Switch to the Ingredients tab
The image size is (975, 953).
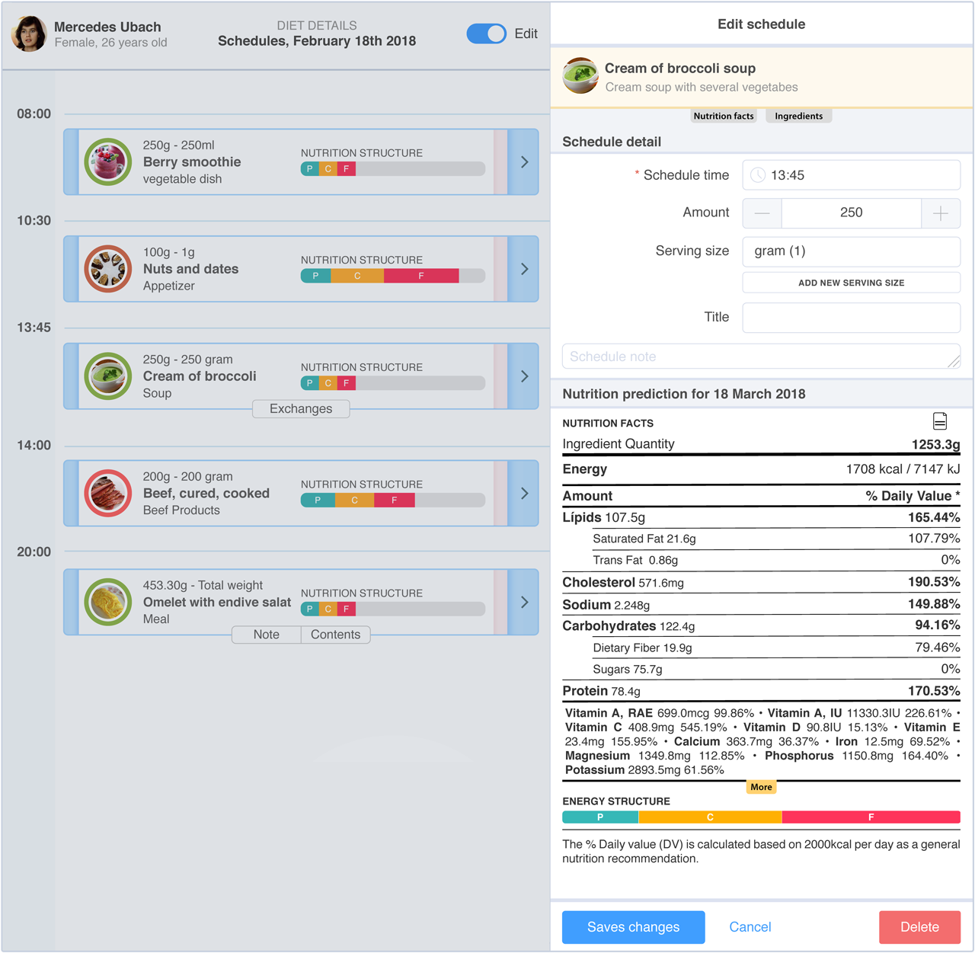[x=799, y=116]
